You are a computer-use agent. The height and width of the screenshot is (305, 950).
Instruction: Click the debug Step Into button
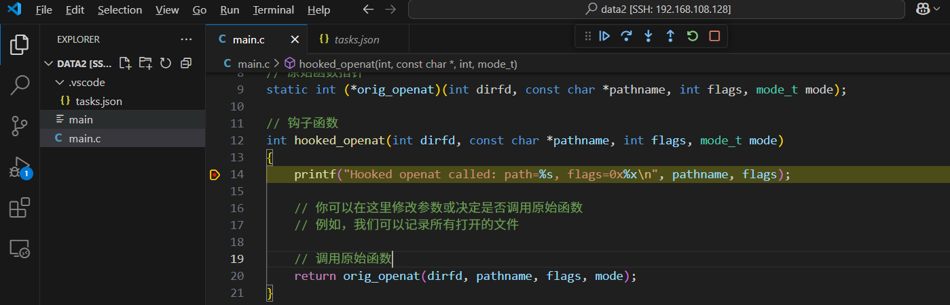coord(648,37)
